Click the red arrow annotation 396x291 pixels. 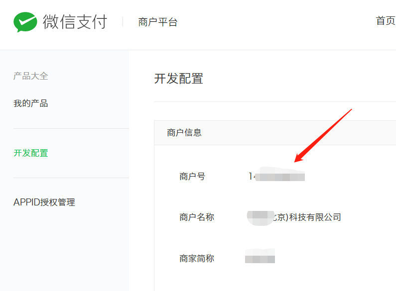coord(323,136)
